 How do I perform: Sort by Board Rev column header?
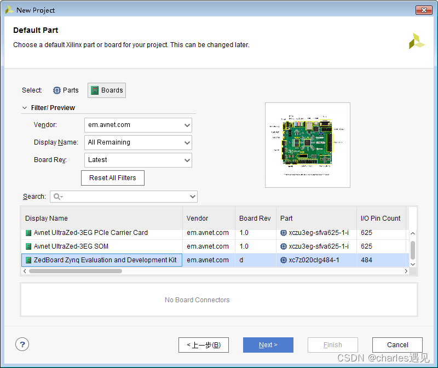tap(255, 219)
